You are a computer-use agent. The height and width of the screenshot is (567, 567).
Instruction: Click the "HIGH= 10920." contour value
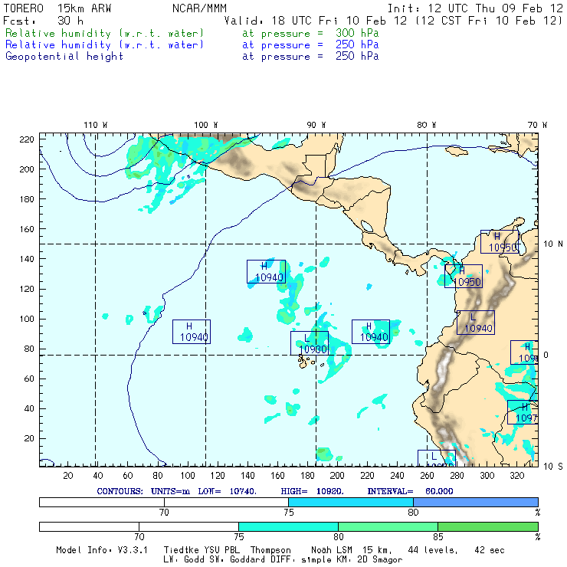(313, 491)
